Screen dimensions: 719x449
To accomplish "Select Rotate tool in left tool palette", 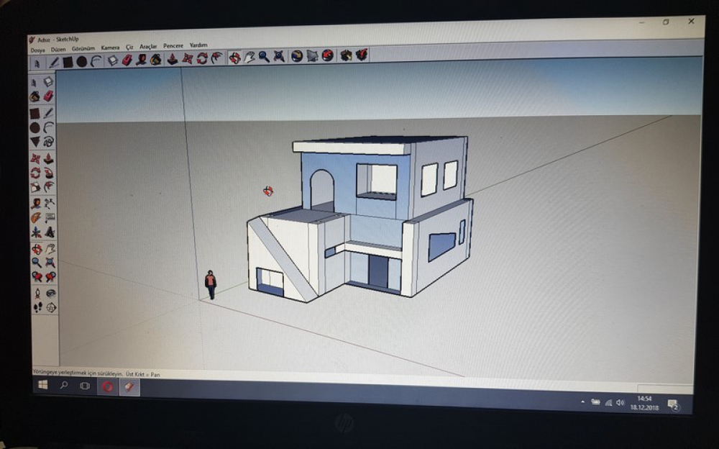I will click(x=35, y=173).
